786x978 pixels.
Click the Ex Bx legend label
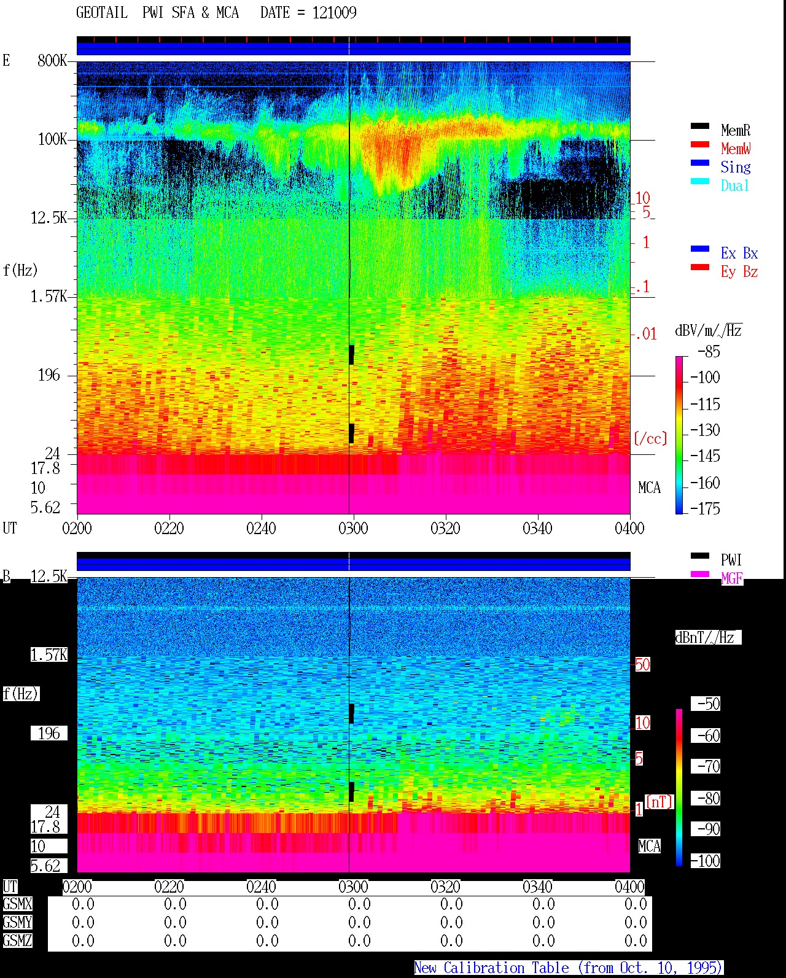point(739,253)
